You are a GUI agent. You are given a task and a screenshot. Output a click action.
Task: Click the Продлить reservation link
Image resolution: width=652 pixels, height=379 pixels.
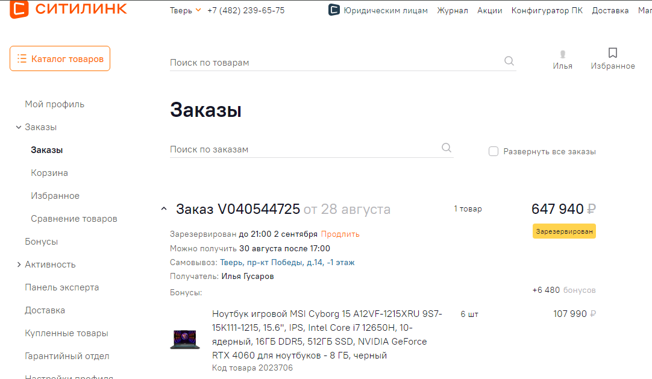[x=340, y=234]
